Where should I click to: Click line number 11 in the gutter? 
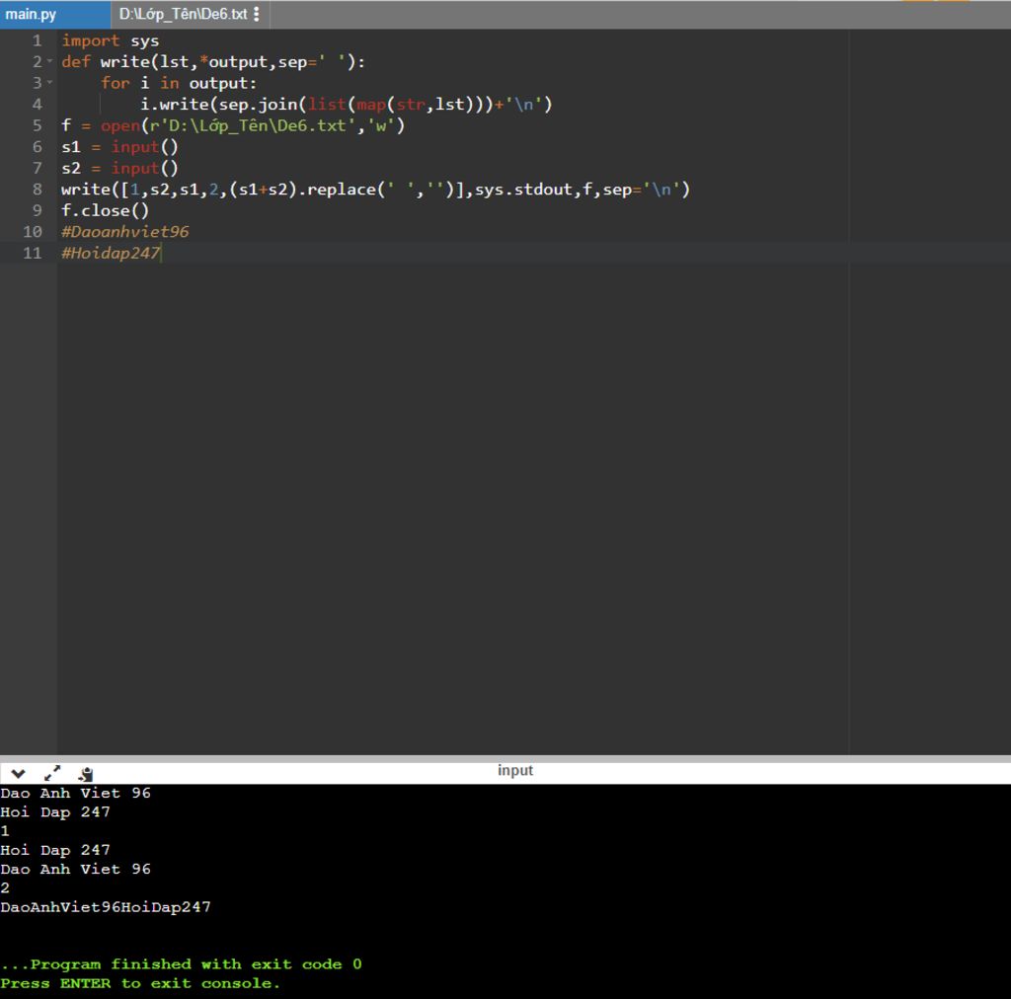click(x=33, y=254)
